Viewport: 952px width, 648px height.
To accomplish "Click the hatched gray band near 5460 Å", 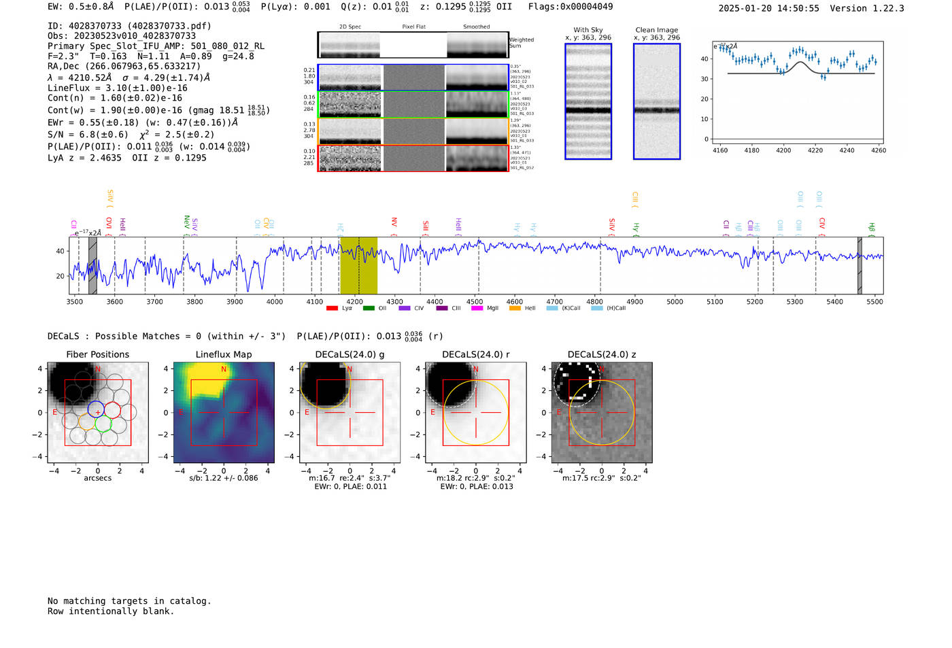I will click(860, 265).
